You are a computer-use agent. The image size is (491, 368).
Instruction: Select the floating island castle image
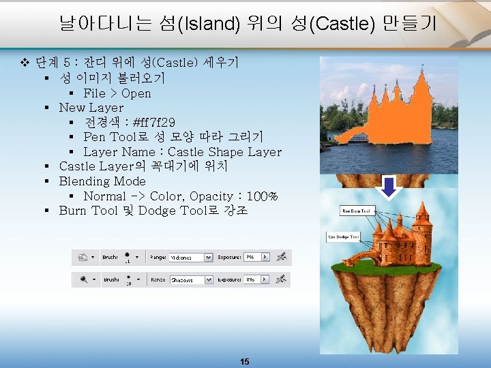tap(389, 271)
